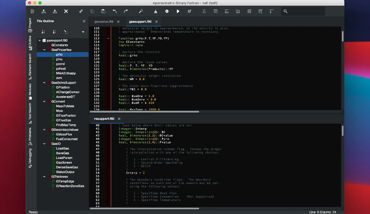Screen dimensions: 370x214
Task: Open the Outline side panel tab
Action: (30, 43)
